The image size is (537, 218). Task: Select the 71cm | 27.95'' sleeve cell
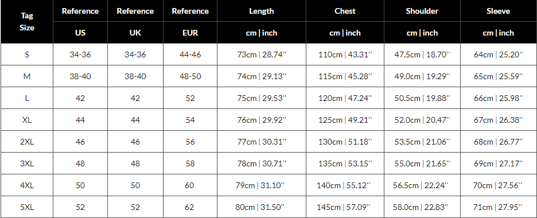(499, 207)
